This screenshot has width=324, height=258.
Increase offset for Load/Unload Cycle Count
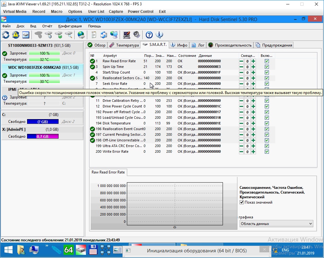tap(253, 118)
